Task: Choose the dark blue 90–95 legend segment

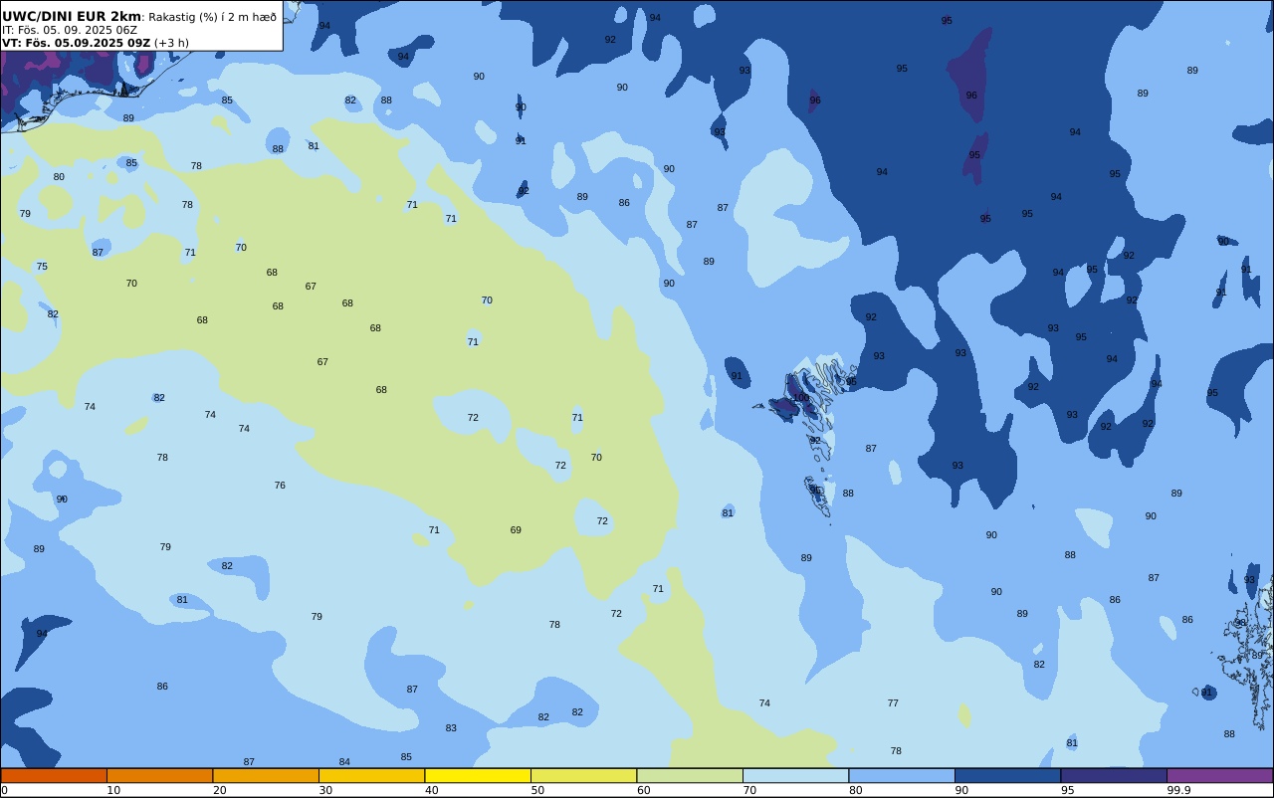Action: pos(1007,775)
